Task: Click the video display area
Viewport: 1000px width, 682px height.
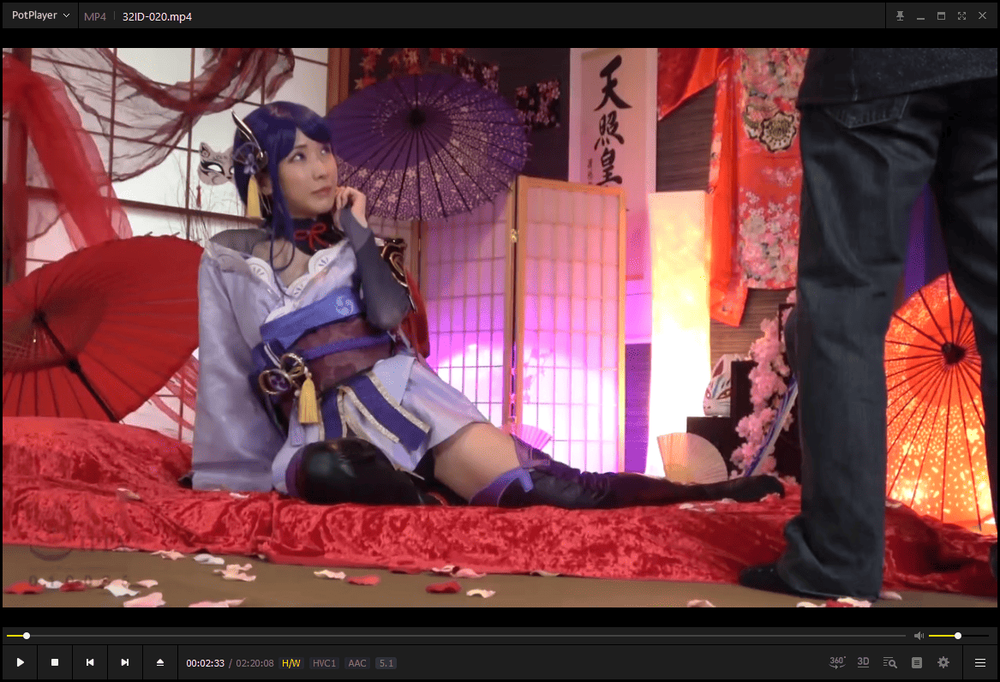Action: tap(500, 327)
